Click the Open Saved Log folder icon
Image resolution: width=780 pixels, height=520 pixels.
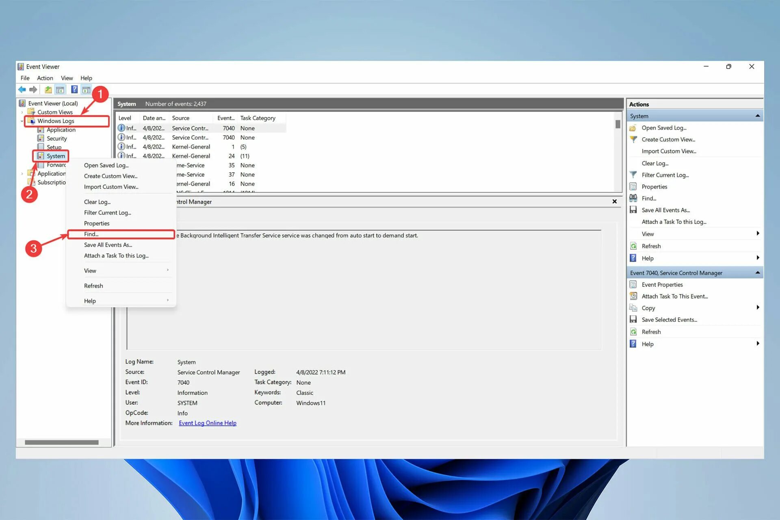[633, 128]
